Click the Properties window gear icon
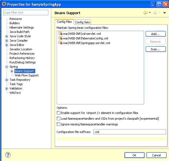Image resolution: width=169 pixels, height=161 pixels. [4, 4]
